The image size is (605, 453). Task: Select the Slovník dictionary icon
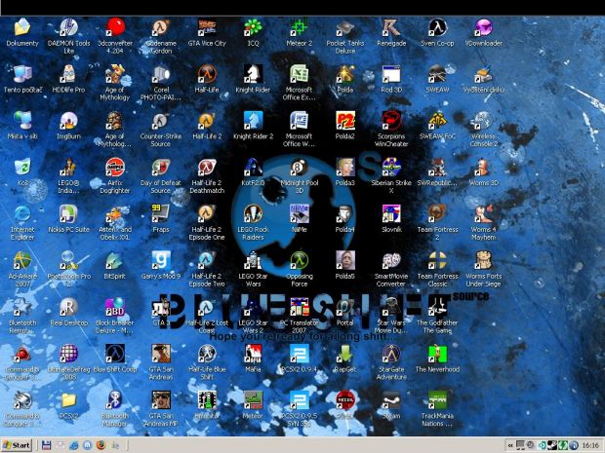[x=391, y=214]
